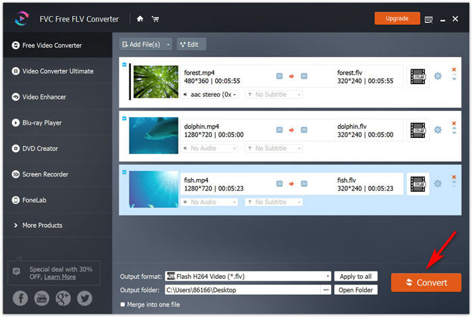
Task: Move dolphin.mp4 up in list
Action: click(454, 129)
